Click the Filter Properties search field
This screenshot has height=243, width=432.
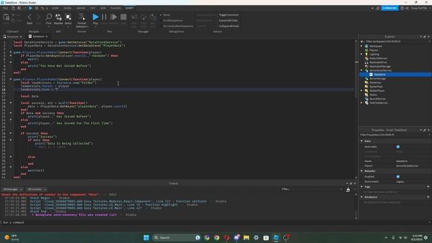click(x=396, y=135)
